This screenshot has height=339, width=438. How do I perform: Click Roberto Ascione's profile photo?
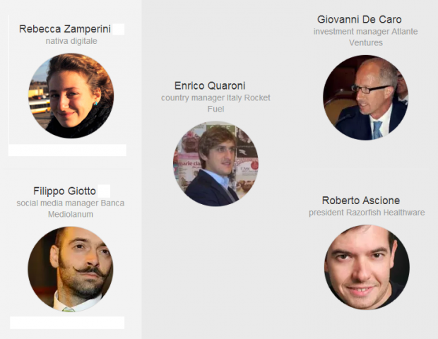[x=367, y=267]
